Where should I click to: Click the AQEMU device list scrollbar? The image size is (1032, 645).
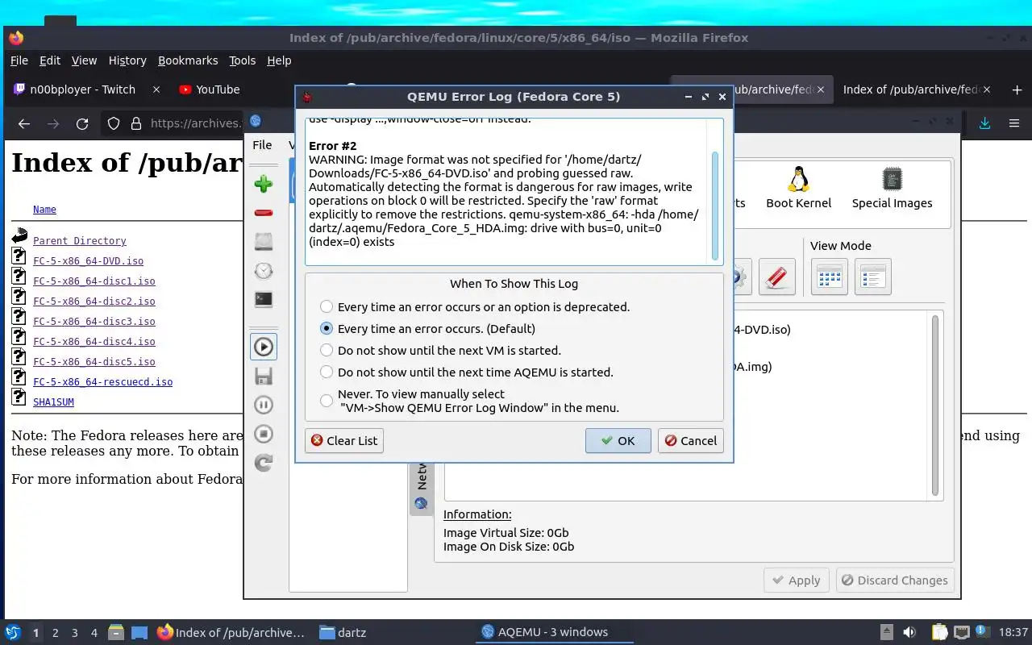[935, 406]
